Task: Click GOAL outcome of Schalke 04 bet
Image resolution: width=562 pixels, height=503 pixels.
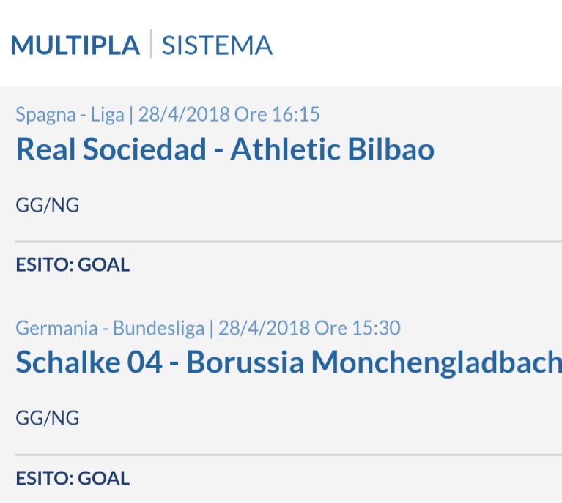Action: click(103, 478)
